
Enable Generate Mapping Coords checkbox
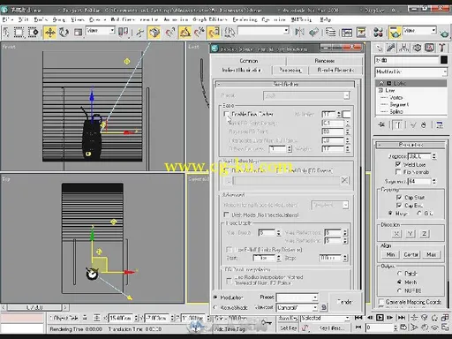click(381, 302)
